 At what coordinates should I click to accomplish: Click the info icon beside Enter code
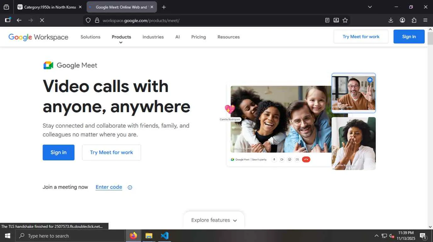pyautogui.click(x=130, y=187)
